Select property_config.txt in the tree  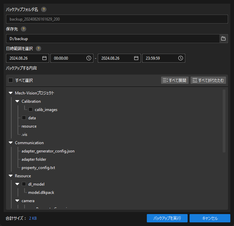(x=38, y=168)
